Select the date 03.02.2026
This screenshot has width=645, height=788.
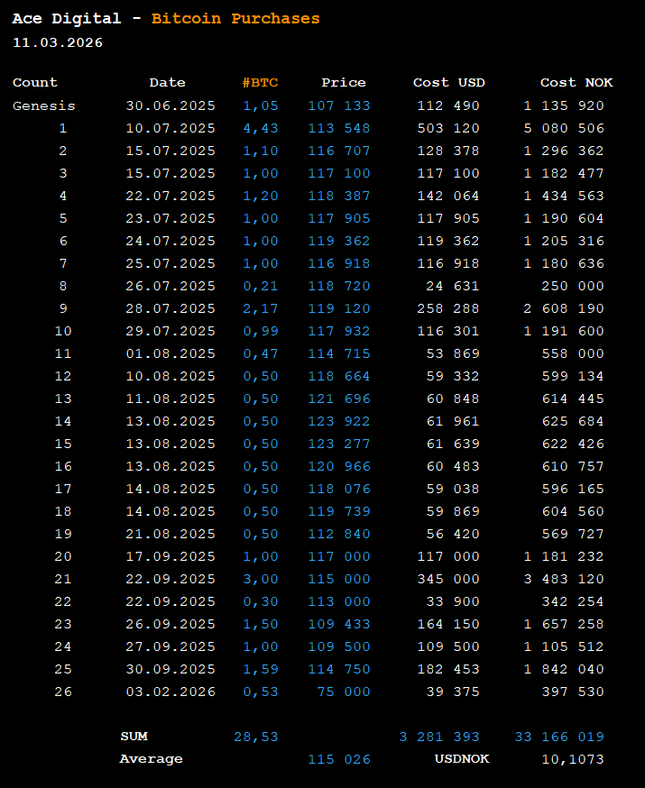tap(170, 692)
